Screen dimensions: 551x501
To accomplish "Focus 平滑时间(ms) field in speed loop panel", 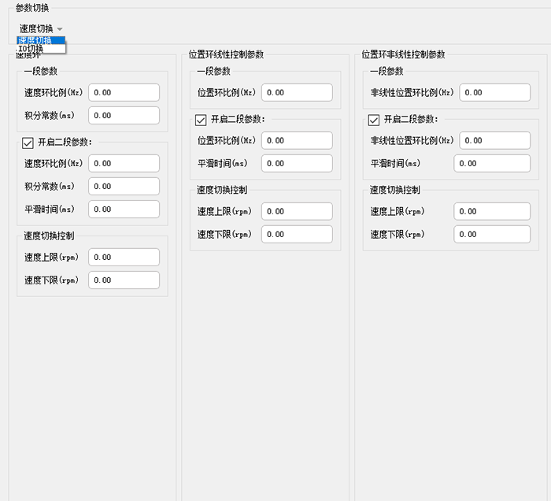I will (x=124, y=210).
